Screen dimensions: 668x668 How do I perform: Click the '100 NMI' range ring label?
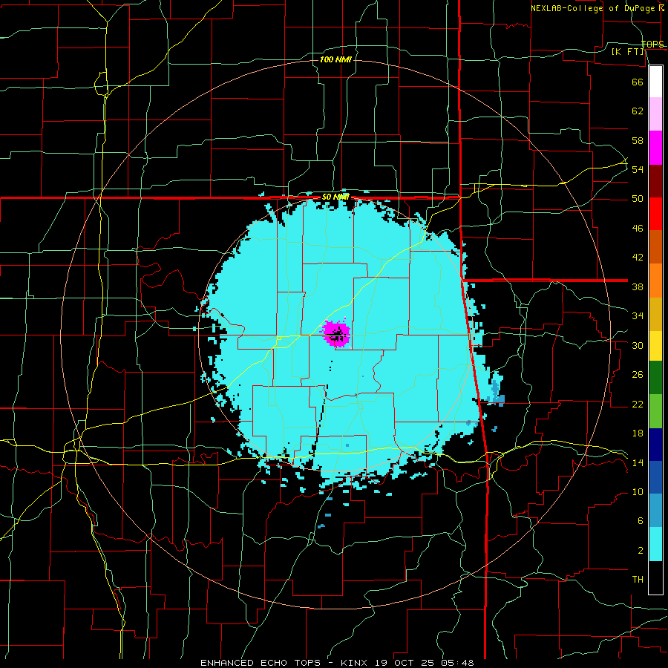pyautogui.click(x=335, y=59)
